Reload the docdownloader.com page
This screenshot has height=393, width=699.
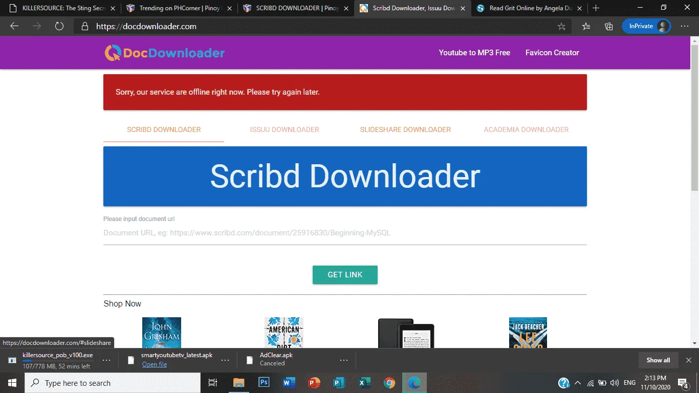click(59, 26)
